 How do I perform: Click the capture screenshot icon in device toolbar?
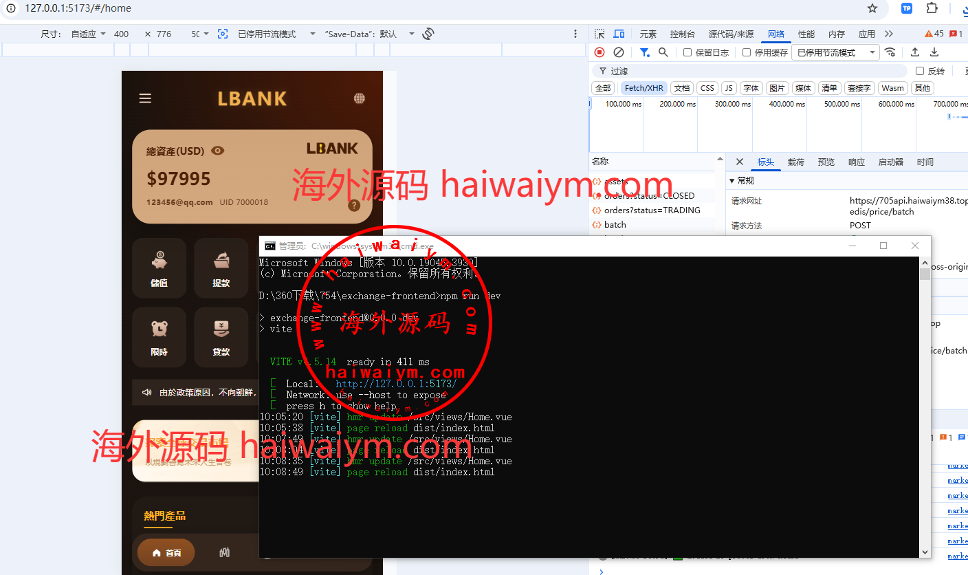(223, 34)
